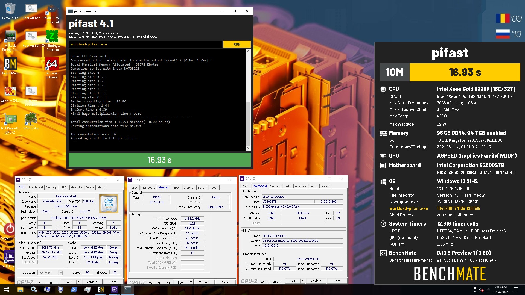The width and height of the screenshot is (525, 295).
Task: Click RUN in pifast Launcher
Action: [237, 44]
